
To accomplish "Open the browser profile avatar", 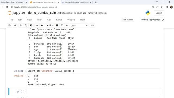I will tap(171, 7).
